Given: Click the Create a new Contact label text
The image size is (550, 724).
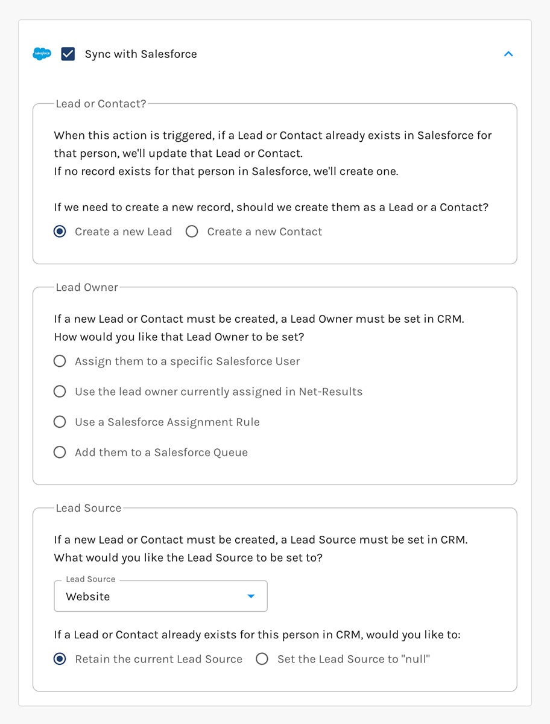Looking at the screenshot, I should click(264, 232).
